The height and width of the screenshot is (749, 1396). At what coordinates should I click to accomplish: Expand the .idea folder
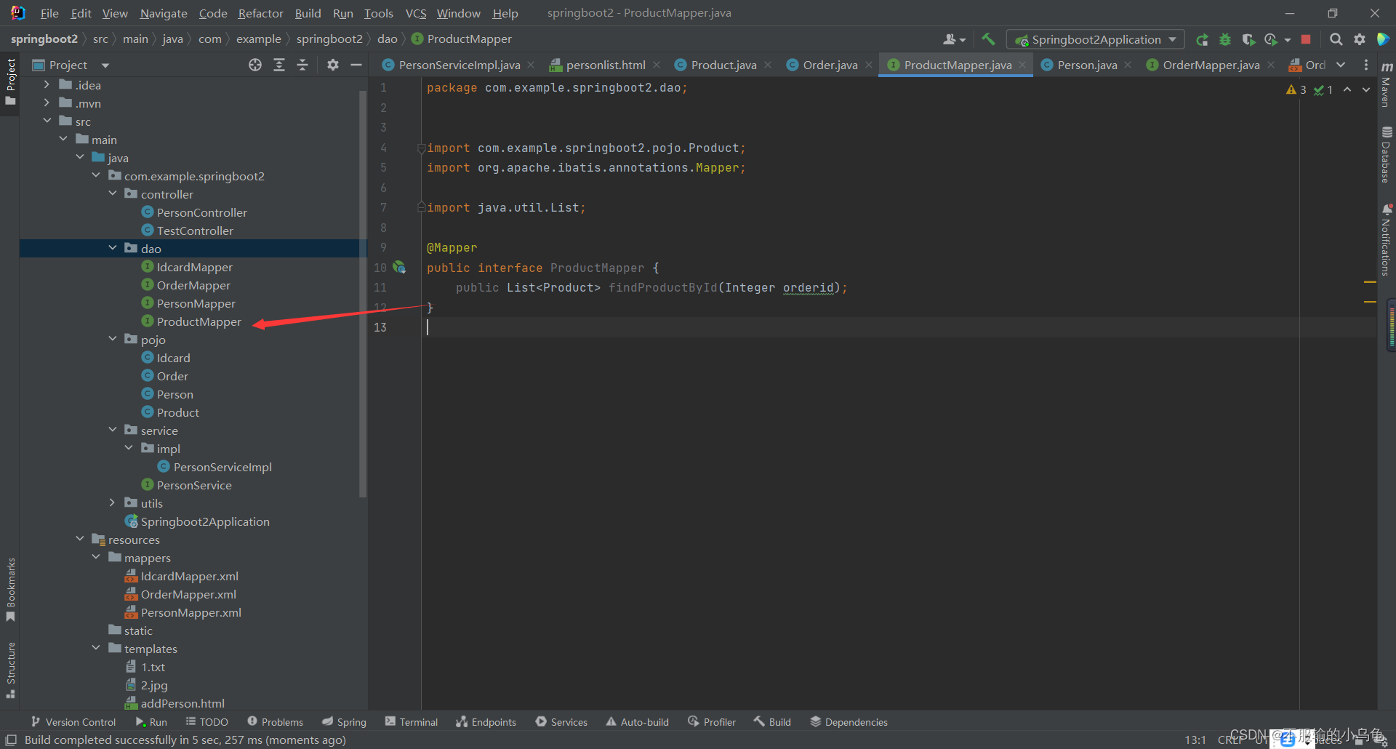(x=47, y=85)
